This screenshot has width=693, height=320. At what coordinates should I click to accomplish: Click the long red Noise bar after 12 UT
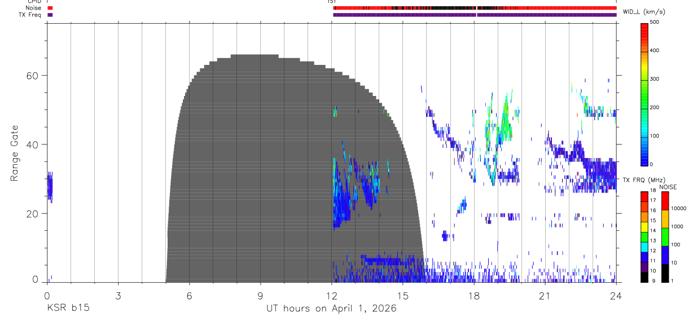point(475,8)
